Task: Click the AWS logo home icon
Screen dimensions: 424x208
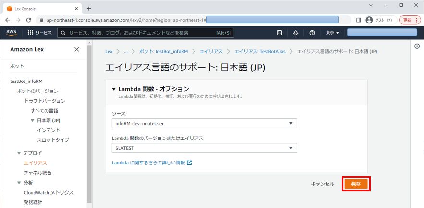Action: pyautogui.click(x=12, y=33)
